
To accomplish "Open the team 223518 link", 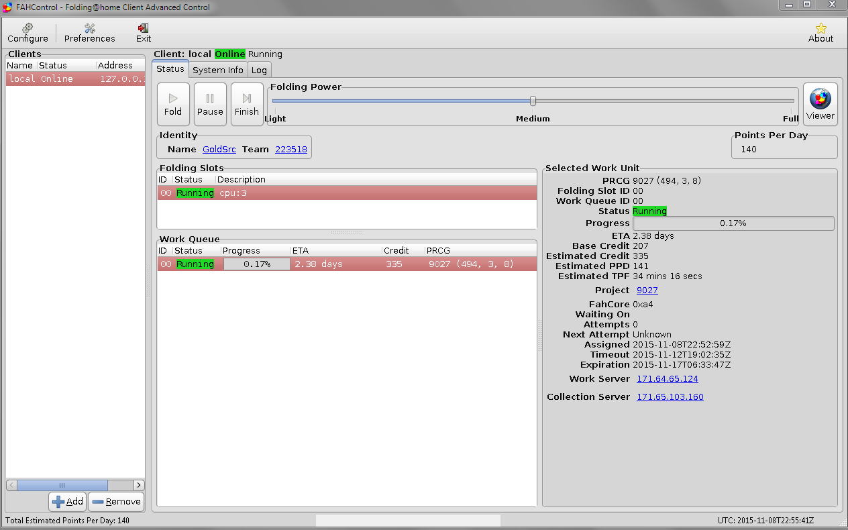I will (291, 150).
